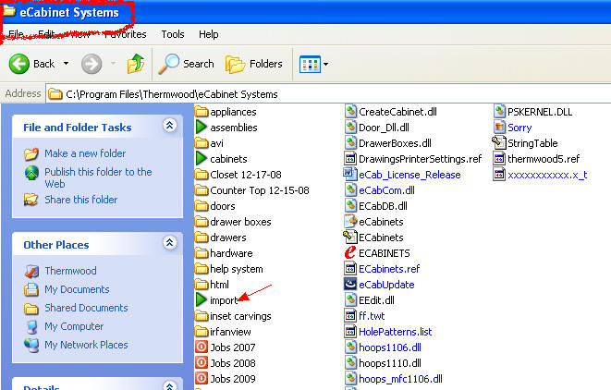Select the red e ECABINETS application icon
The width and height of the screenshot is (611, 390).
click(350, 252)
